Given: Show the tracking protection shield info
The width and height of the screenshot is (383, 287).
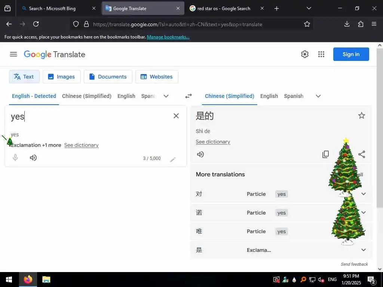Looking at the screenshot, I should (x=76, y=24).
